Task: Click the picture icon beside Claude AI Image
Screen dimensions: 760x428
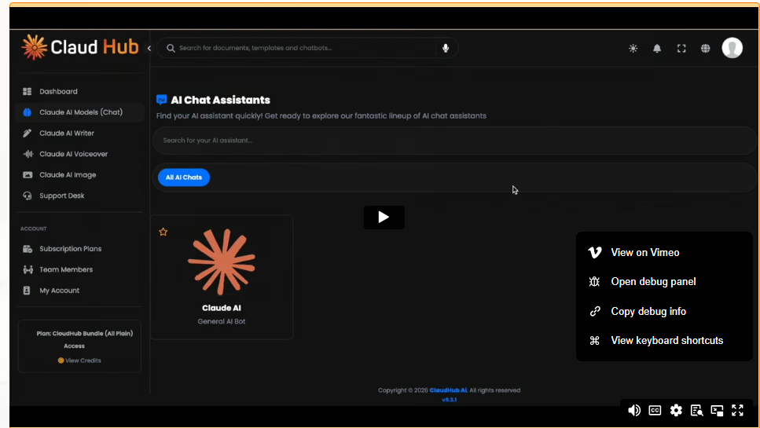Action: pos(28,175)
